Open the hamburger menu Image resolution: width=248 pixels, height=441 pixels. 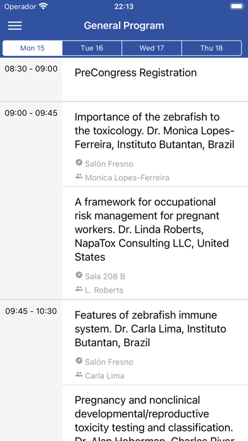coord(15,25)
